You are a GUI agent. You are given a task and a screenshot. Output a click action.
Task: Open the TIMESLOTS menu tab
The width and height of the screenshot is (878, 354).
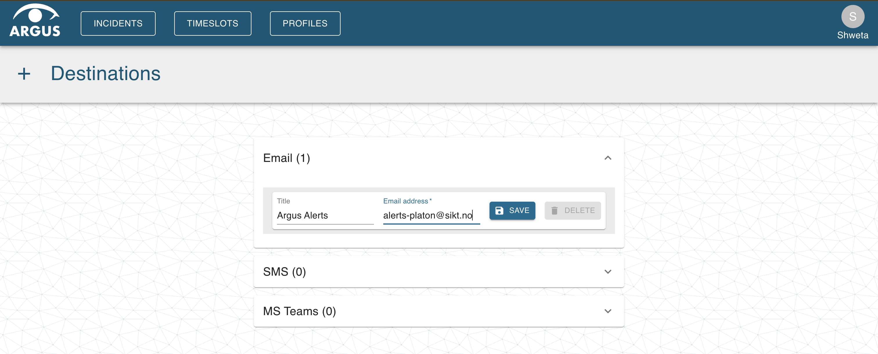(x=212, y=23)
